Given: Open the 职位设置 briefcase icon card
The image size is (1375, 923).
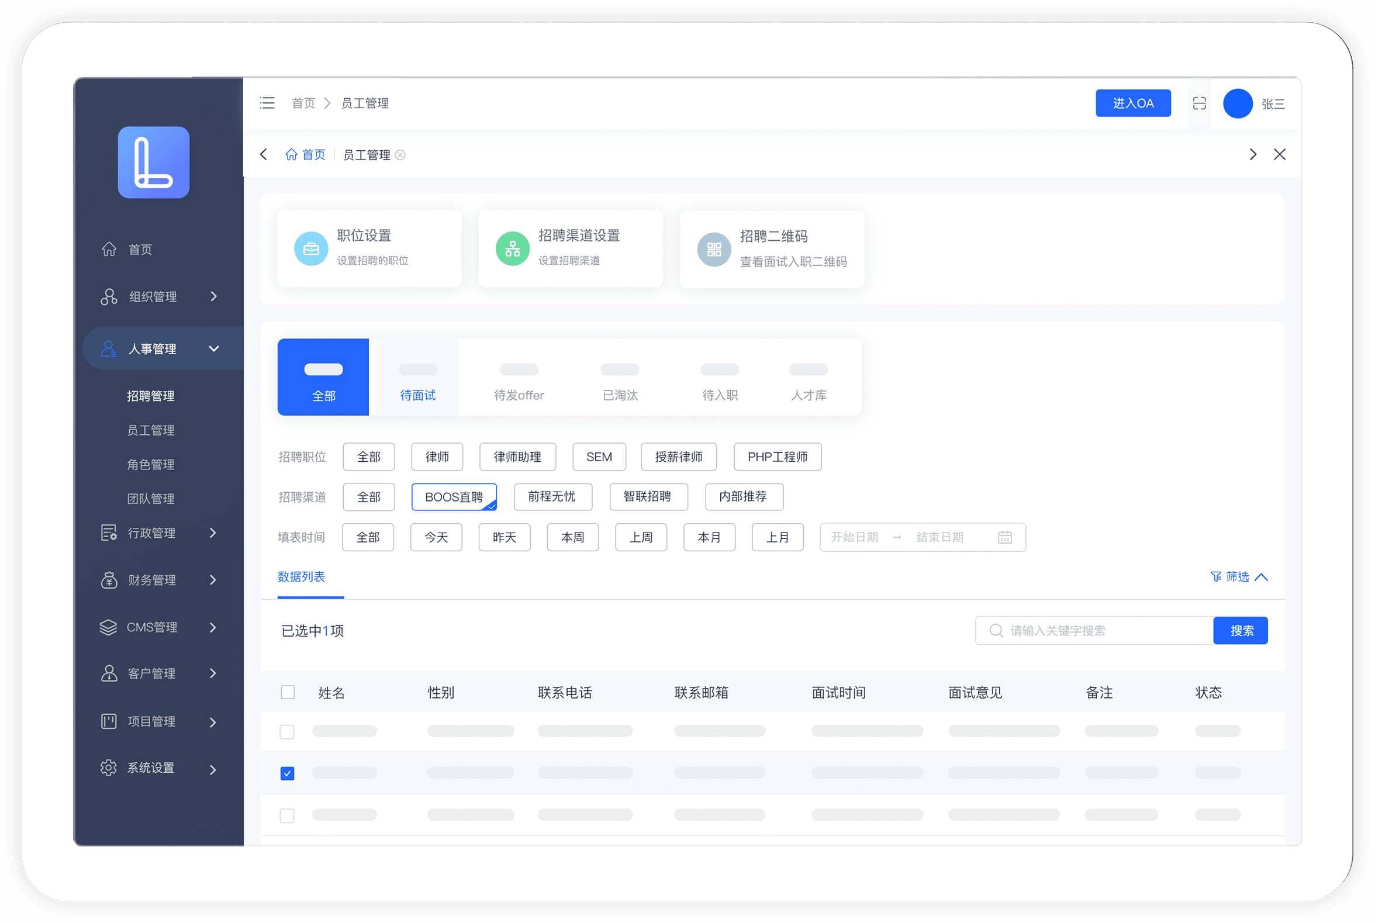Looking at the screenshot, I should point(311,249).
